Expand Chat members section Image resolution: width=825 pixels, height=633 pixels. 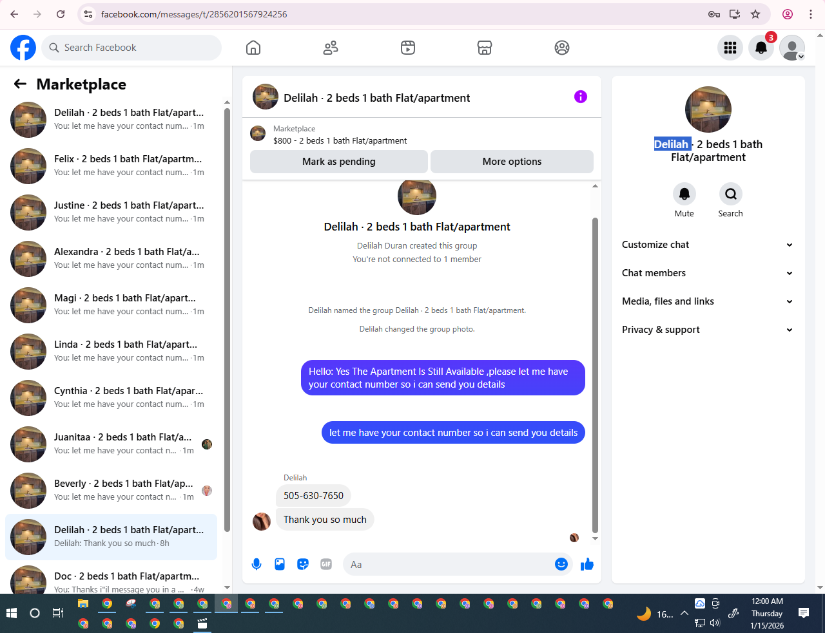[707, 273]
